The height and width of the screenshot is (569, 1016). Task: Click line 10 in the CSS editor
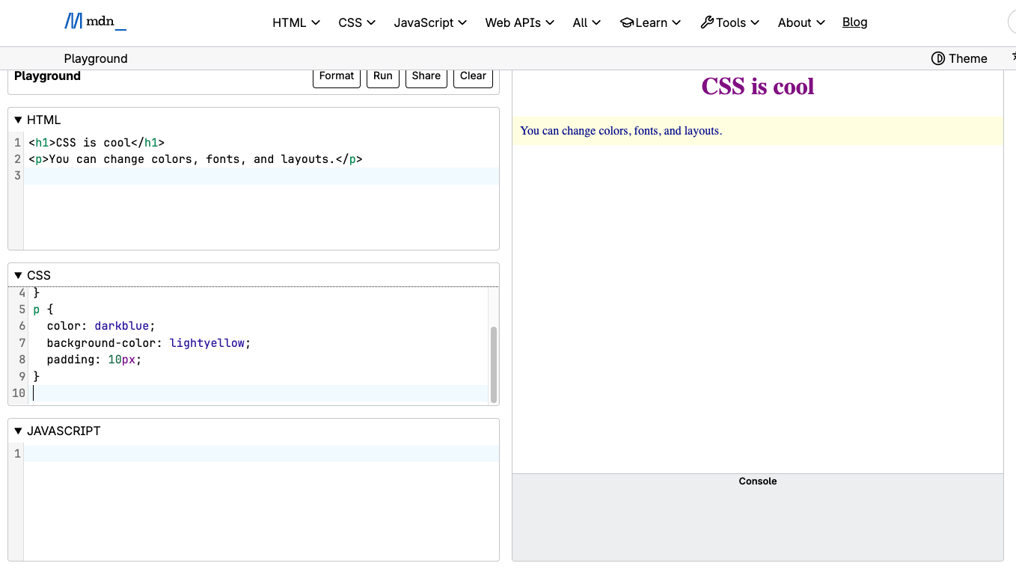(260, 393)
